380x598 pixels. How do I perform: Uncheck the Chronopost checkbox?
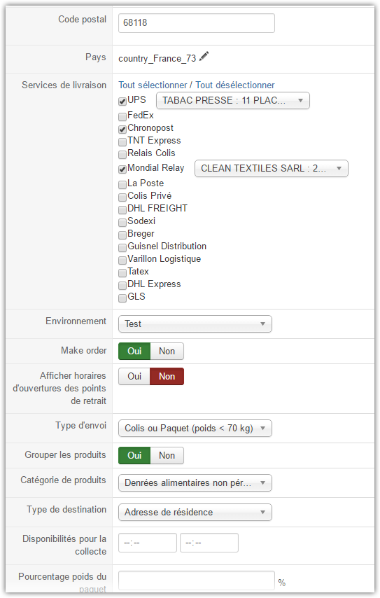(122, 130)
